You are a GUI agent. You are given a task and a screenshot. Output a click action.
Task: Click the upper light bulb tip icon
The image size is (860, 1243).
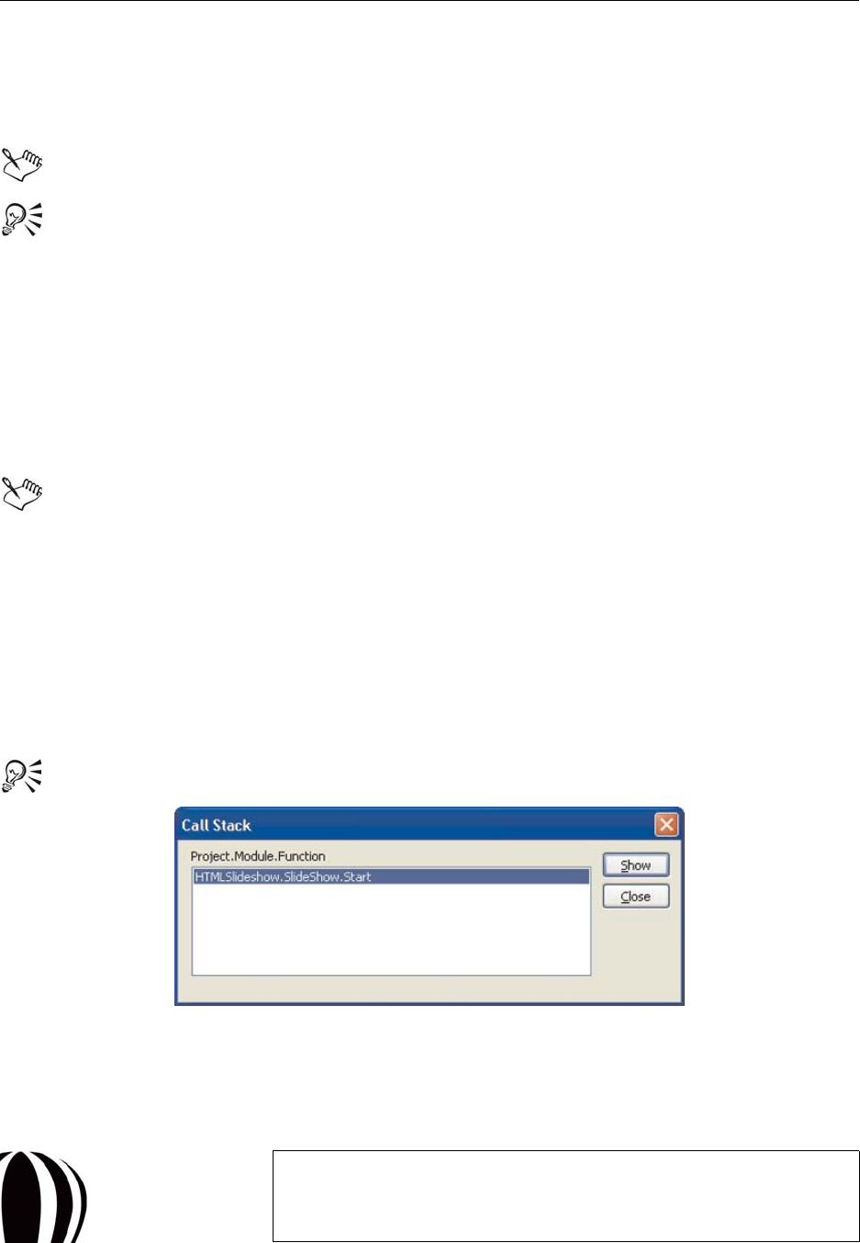23,220
